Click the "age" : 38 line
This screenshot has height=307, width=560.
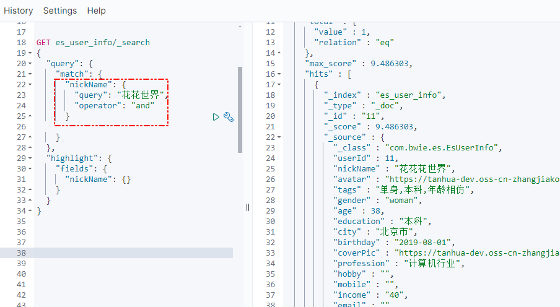point(359,211)
